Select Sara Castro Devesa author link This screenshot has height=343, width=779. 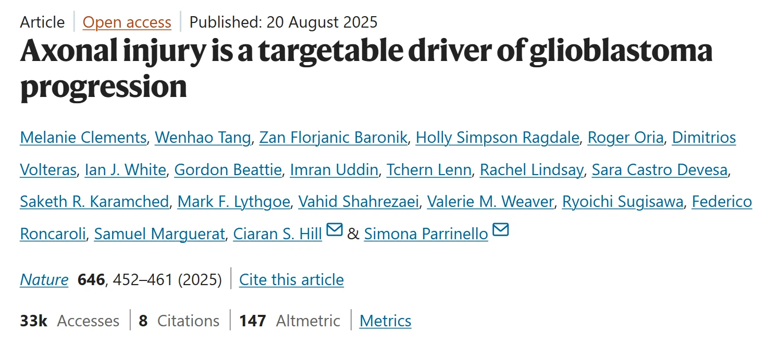point(659,170)
